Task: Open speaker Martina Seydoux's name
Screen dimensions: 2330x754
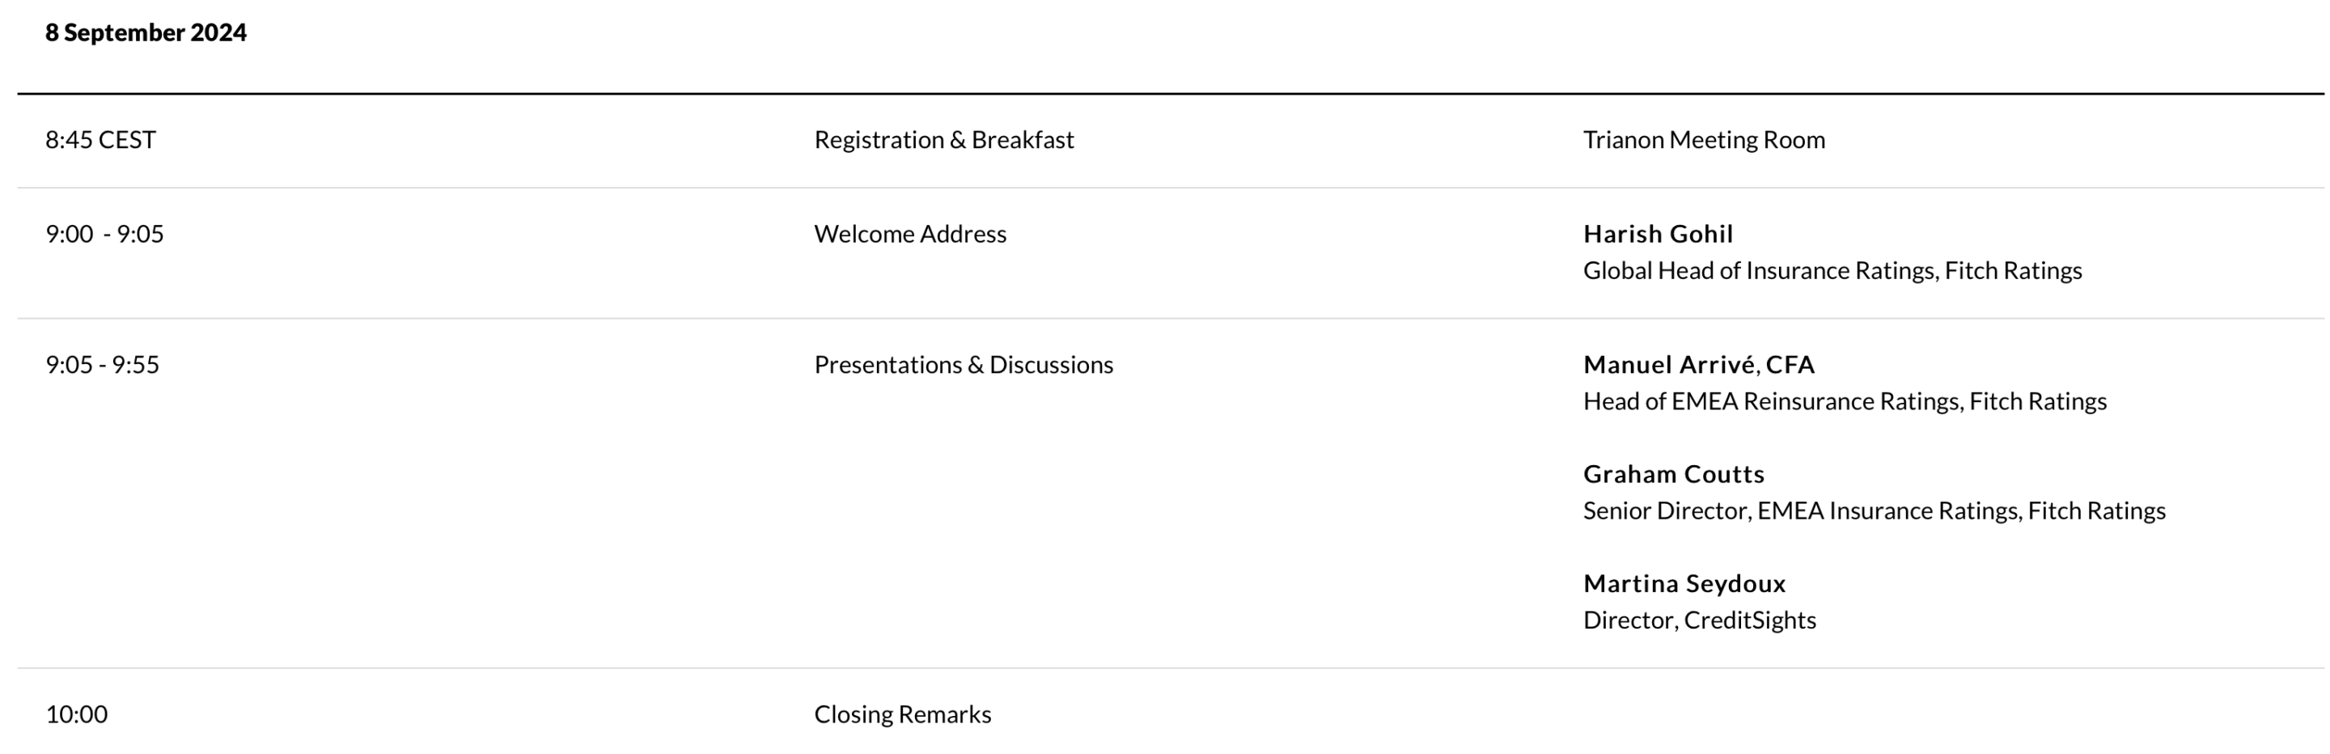Action: [1684, 584]
